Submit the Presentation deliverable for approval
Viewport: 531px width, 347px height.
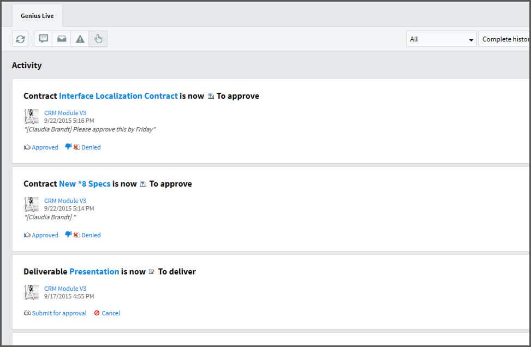(x=56, y=313)
